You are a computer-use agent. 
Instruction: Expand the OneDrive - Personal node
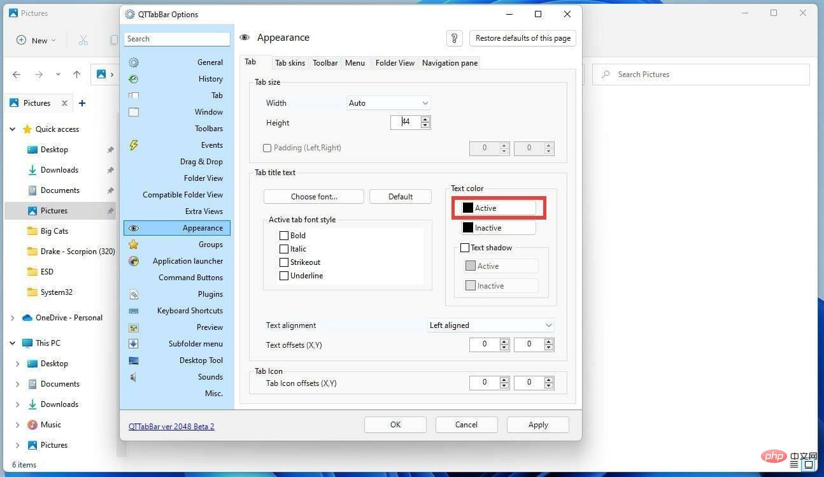coord(12,318)
